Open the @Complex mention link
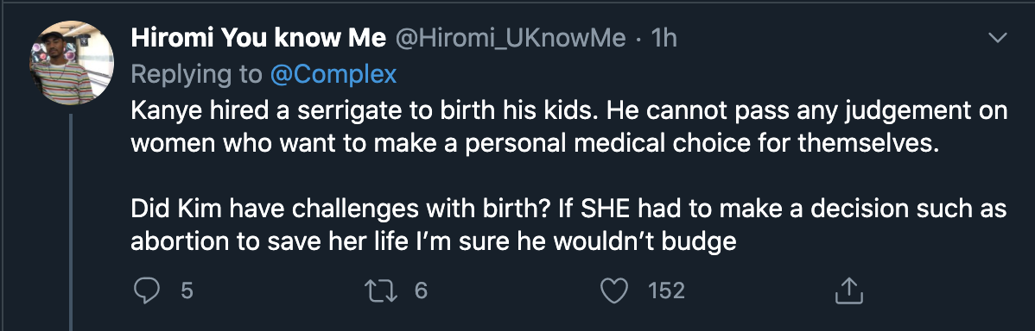The image size is (1035, 331). tap(333, 75)
